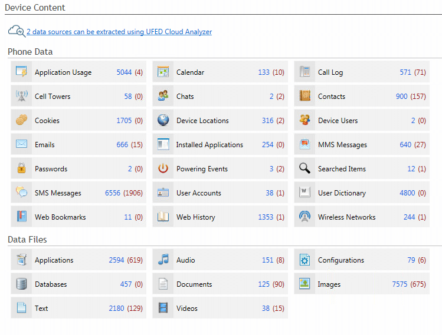Click the Application Usage icon
Viewport: 442px width, 335px height.
[22, 72]
